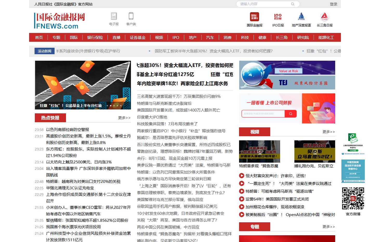
Task: Open the 银行保险 nav item
Action: [95, 37]
